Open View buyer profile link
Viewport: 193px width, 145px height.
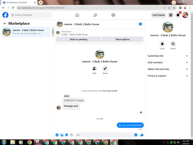coord(110,91)
